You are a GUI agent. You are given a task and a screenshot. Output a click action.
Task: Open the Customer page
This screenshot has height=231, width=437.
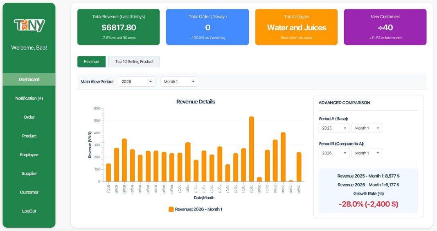point(29,192)
